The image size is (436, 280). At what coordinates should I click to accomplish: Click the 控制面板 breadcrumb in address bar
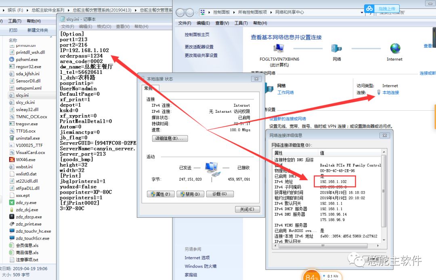coord(222,12)
